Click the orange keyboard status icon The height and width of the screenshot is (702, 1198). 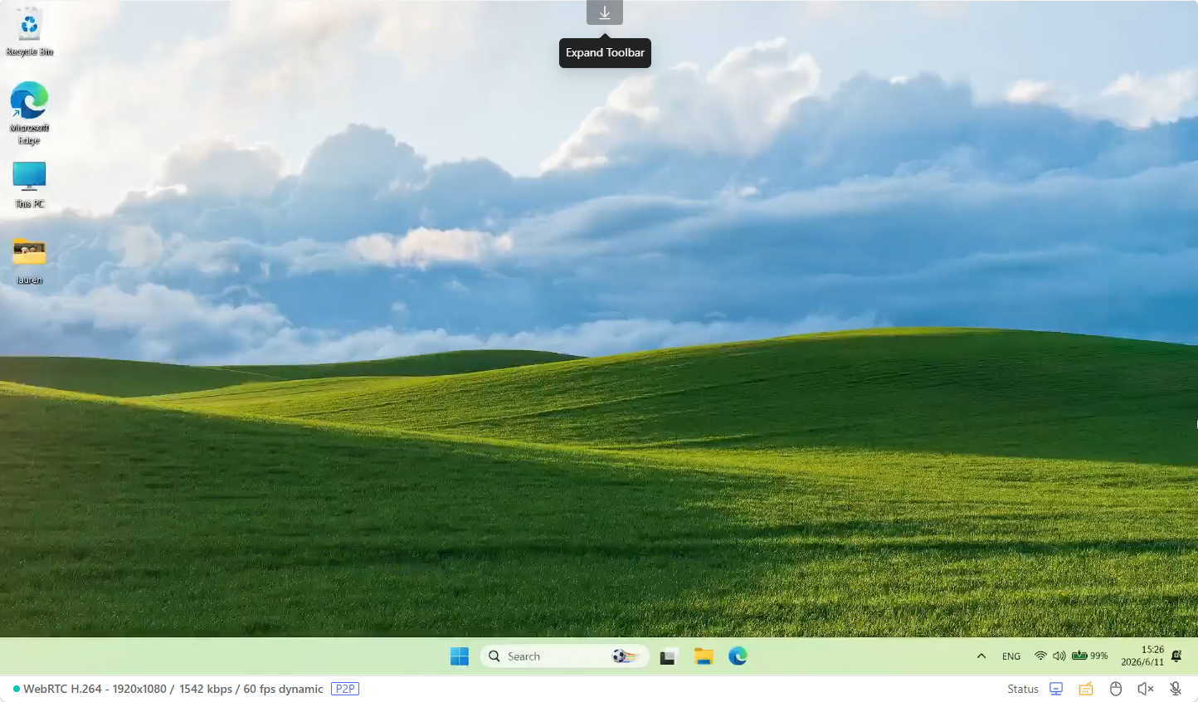point(1086,689)
